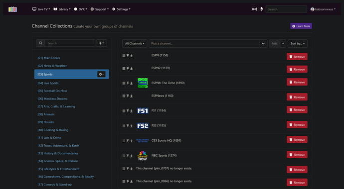Screen dimensions: 344x189
Task: Open the [10] Cooking & Baking collection
Action: (x=53, y=130)
